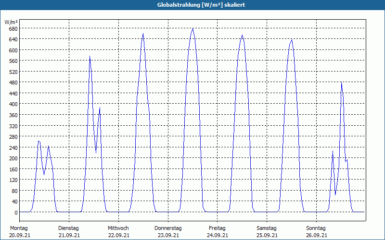Click the 240 y-axis label
The height and width of the screenshot is (240, 385).
point(13,147)
